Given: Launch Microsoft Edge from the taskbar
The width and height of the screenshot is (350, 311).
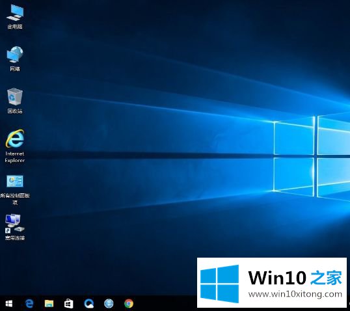Looking at the screenshot, I should coord(29,304).
